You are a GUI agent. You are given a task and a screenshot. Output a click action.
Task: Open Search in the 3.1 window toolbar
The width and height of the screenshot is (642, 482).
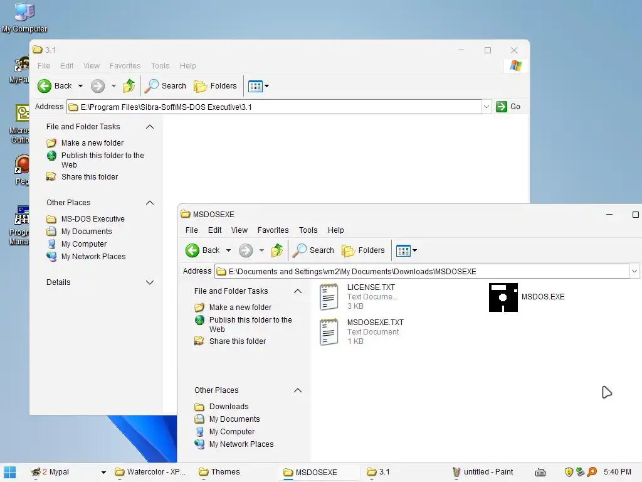tap(166, 86)
